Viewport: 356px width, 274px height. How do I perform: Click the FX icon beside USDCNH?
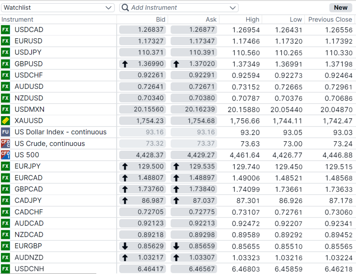pyautogui.click(x=5, y=269)
